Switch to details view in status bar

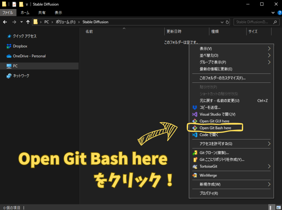271,207
